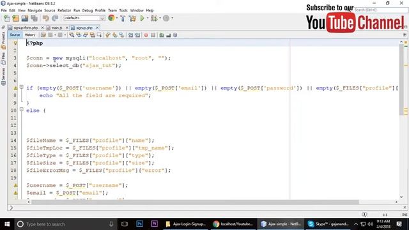The image size is (409, 230).
Task: Click the lightbulb hint on line 1
Action: (x=15, y=43)
